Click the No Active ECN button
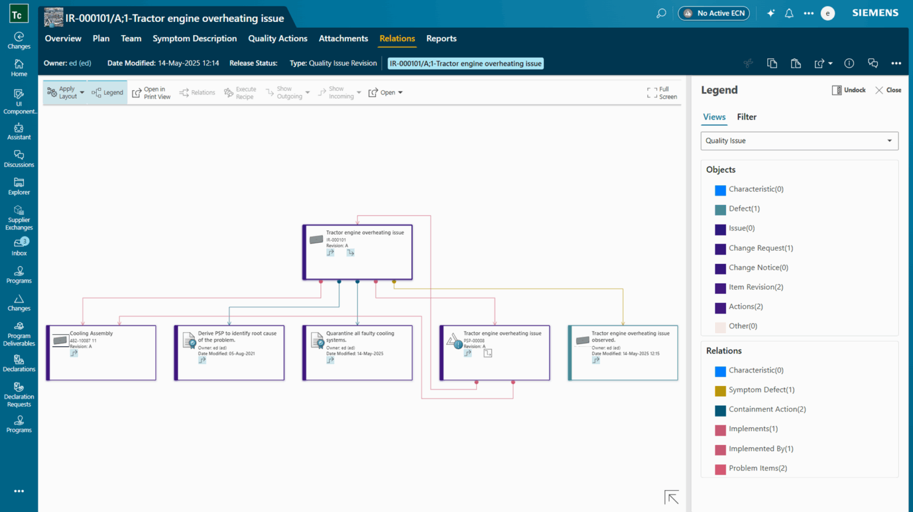Screen dimensions: 913x512 713,12
